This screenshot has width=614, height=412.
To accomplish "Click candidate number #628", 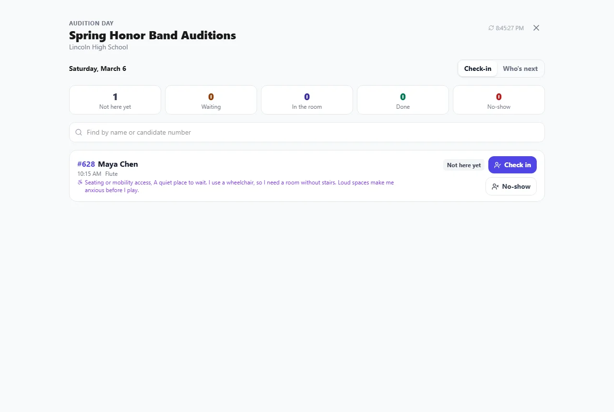I will point(86,164).
